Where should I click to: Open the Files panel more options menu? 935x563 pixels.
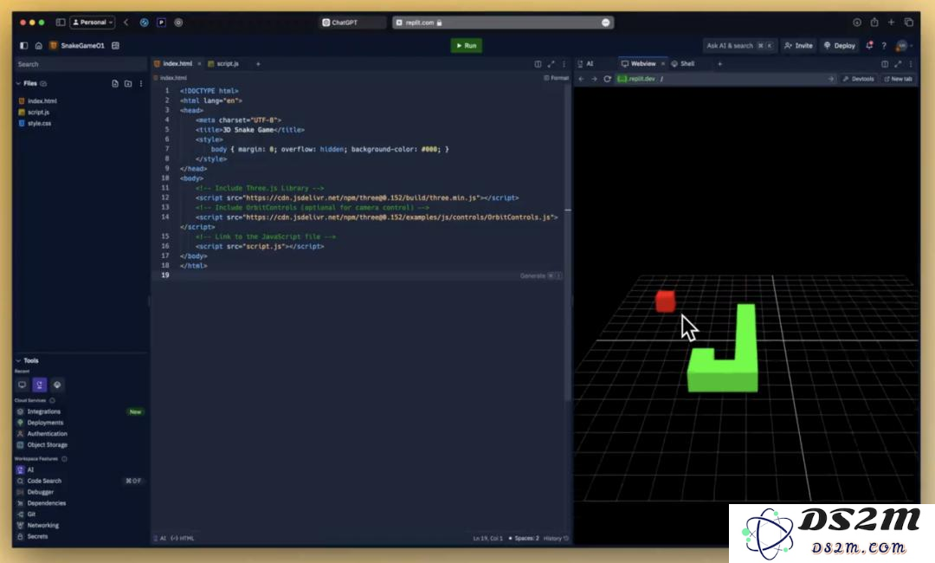[x=141, y=83]
